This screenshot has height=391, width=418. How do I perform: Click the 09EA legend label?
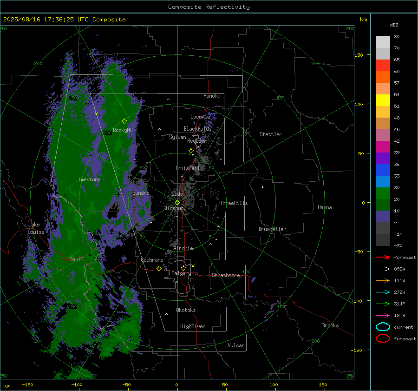[399, 269]
